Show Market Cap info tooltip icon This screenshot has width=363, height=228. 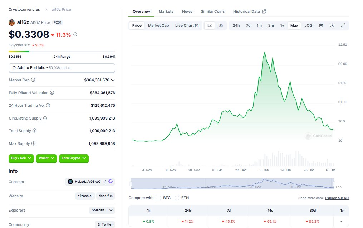coord(33,80)
